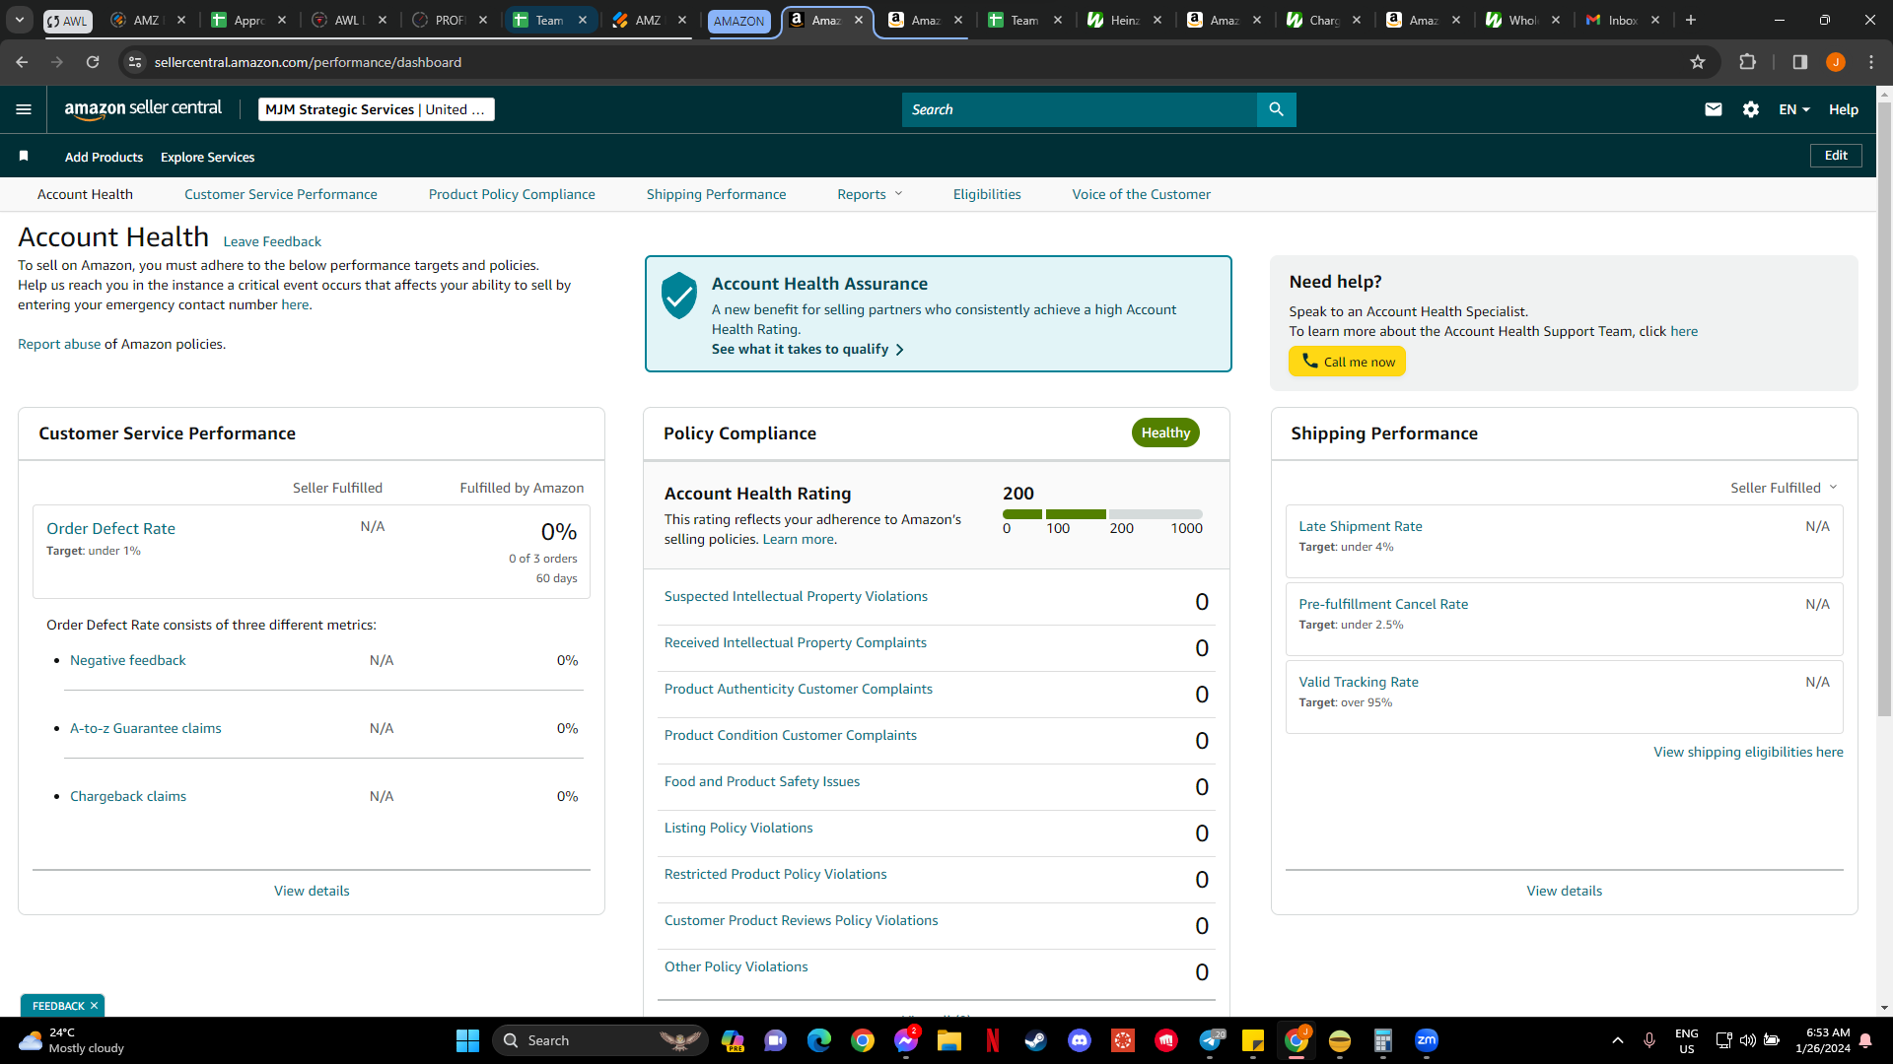Click the Seller Central search field
1893x1064 pixels.
tap(1079, 109)
